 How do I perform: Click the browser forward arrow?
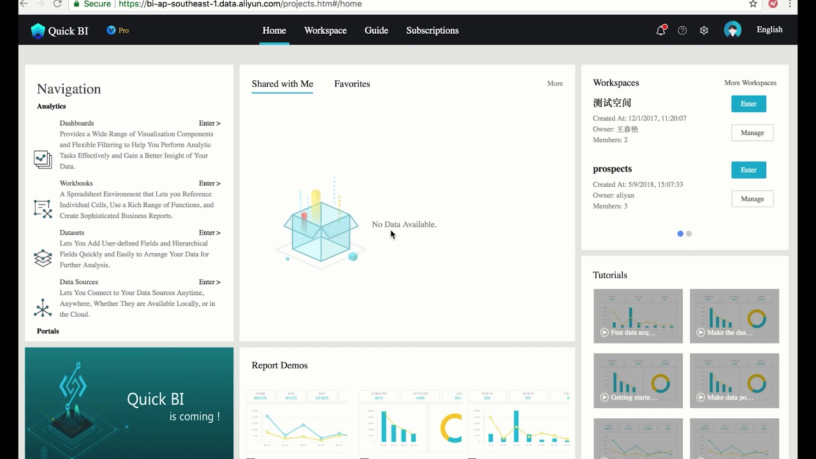click(40, 4)
